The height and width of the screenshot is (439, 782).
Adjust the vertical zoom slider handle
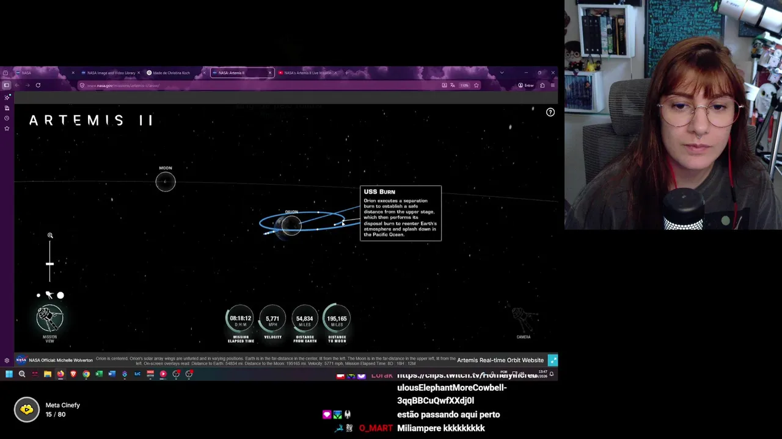pos(49,264)
